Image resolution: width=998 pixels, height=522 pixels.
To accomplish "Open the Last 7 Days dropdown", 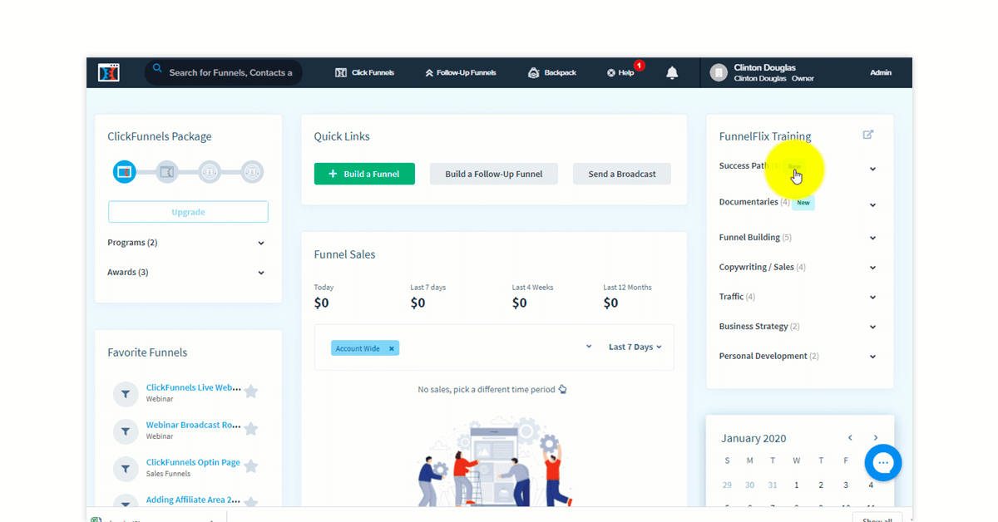I will [x=635, y=347].
